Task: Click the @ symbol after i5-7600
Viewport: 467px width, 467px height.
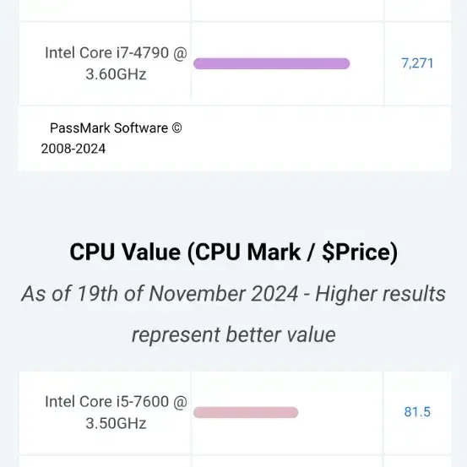Action: [x=180, y=402]
